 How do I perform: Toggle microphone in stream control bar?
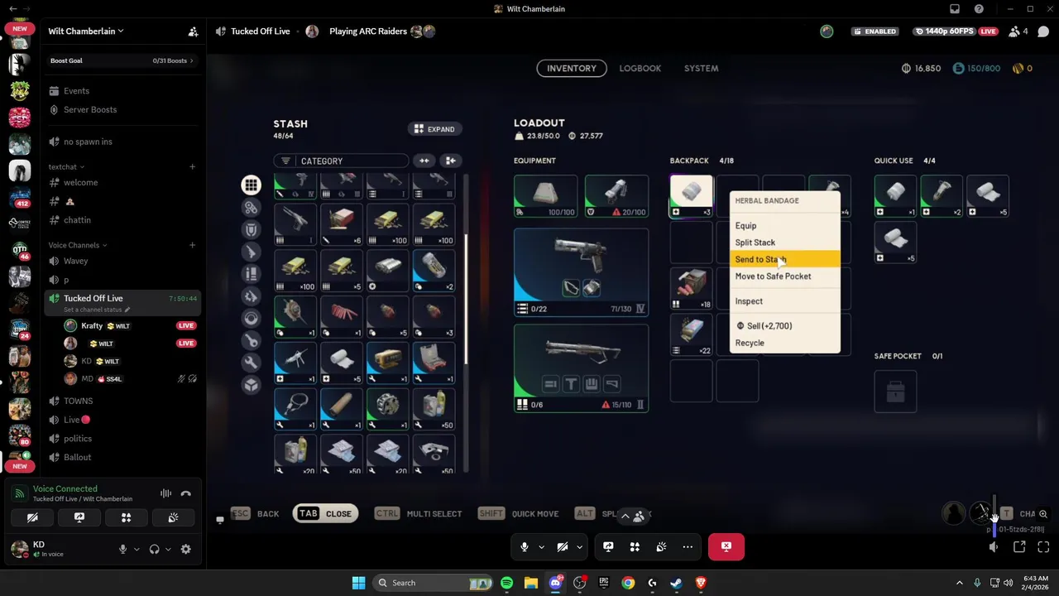525,546
